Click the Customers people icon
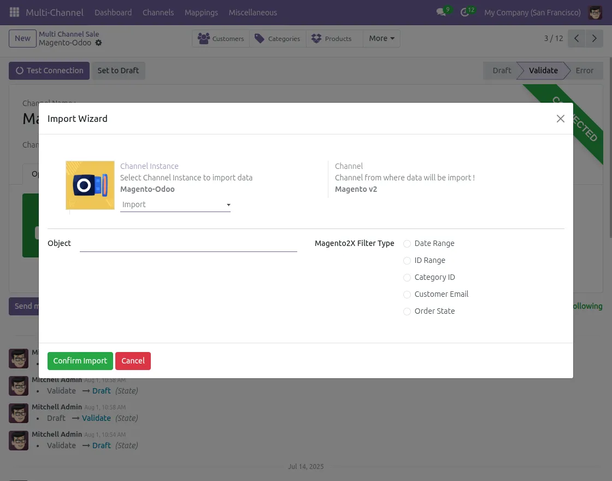This screenshot has height=481, width=612. click(203, 38)
